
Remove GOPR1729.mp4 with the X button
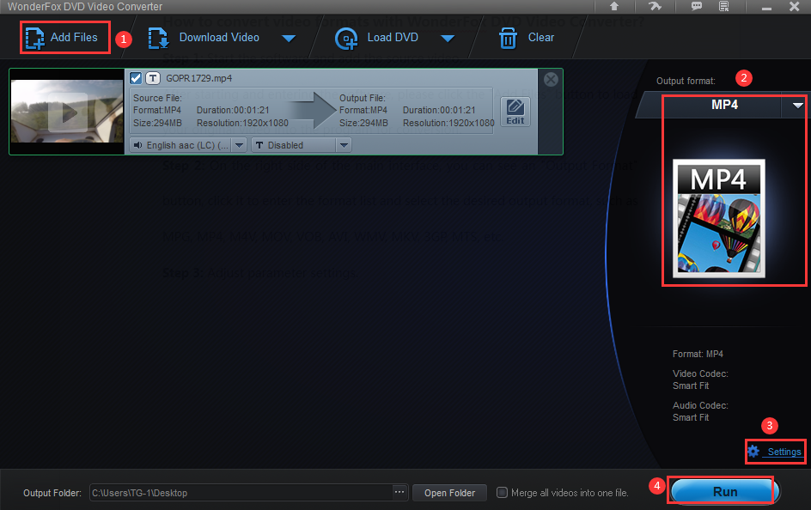click(x=551, y=79)
